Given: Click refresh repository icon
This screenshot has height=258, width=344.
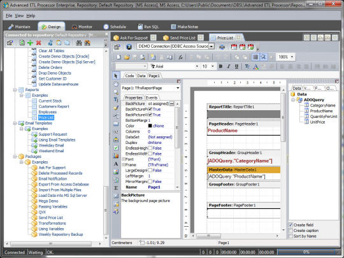Looking at the screenshot, I should [22, 43].
